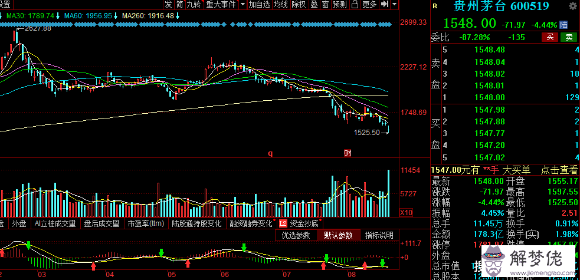Screen dimensions: 580x280
Task: Click the 1548.48 sell-5 price
Action: tap(489, 50)
